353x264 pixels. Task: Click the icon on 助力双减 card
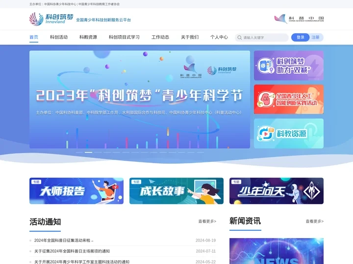pyautogui.click(x=266, y=66)
